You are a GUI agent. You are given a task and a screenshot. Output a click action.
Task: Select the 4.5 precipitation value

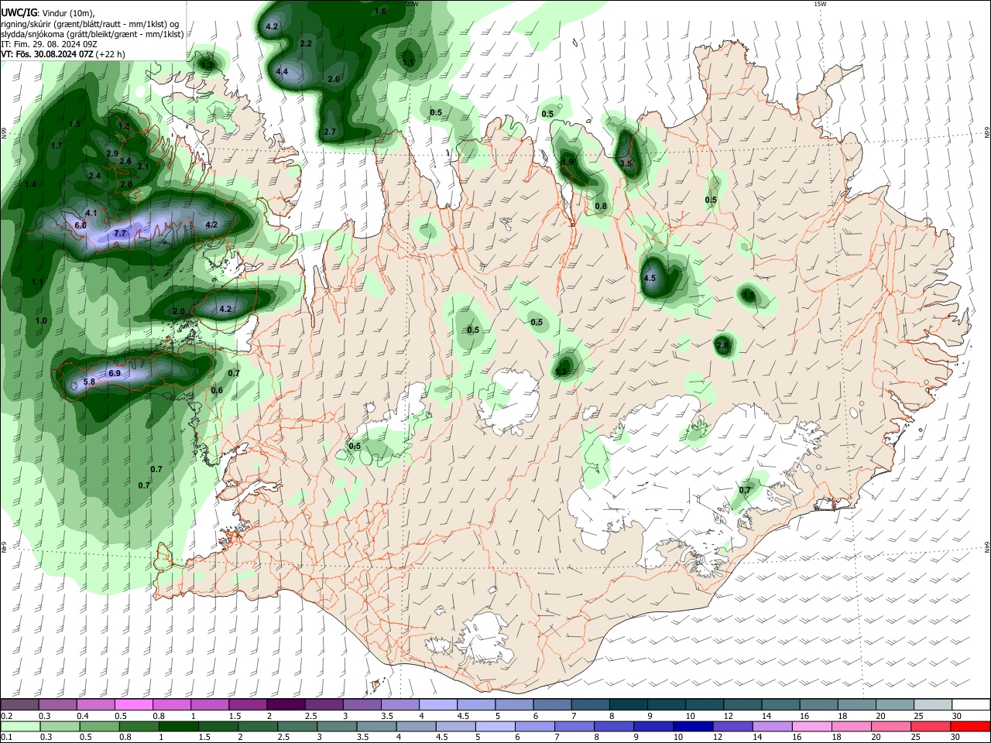click(650, 278)
